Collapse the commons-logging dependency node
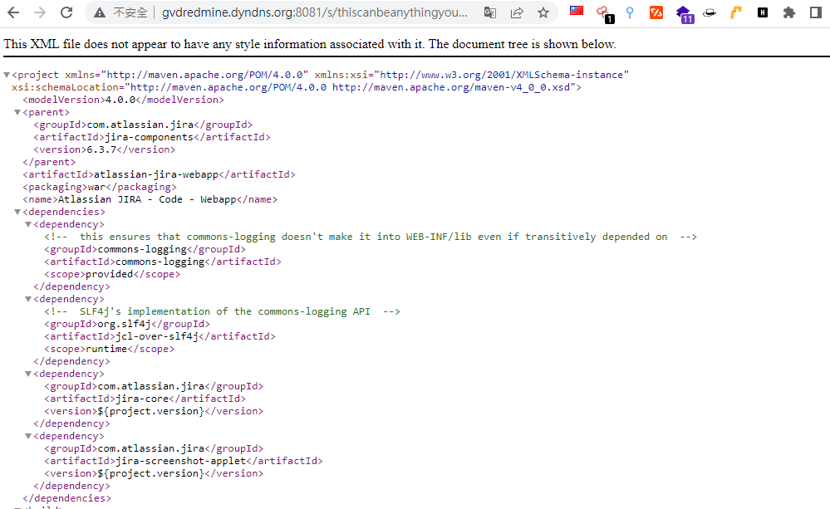 (28, 224)
